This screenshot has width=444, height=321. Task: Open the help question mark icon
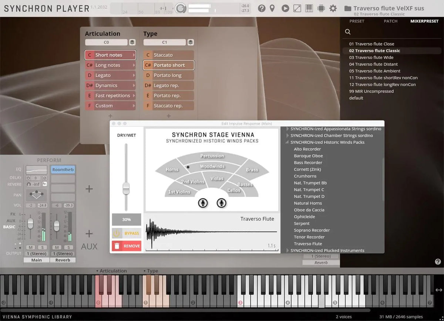pos(262,8)
